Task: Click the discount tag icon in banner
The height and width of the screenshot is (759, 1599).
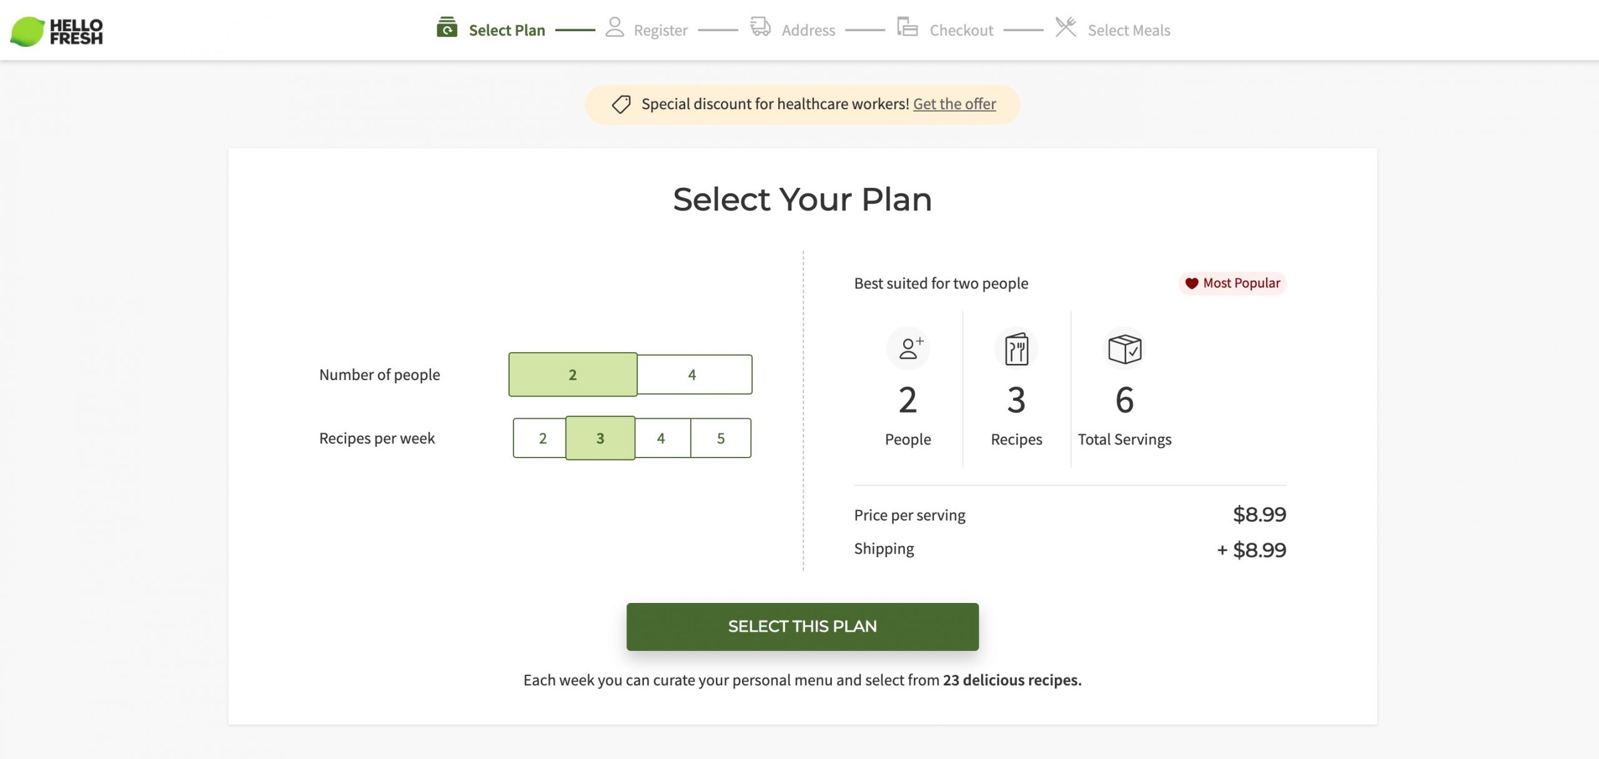Action: [x=621, y=104]
